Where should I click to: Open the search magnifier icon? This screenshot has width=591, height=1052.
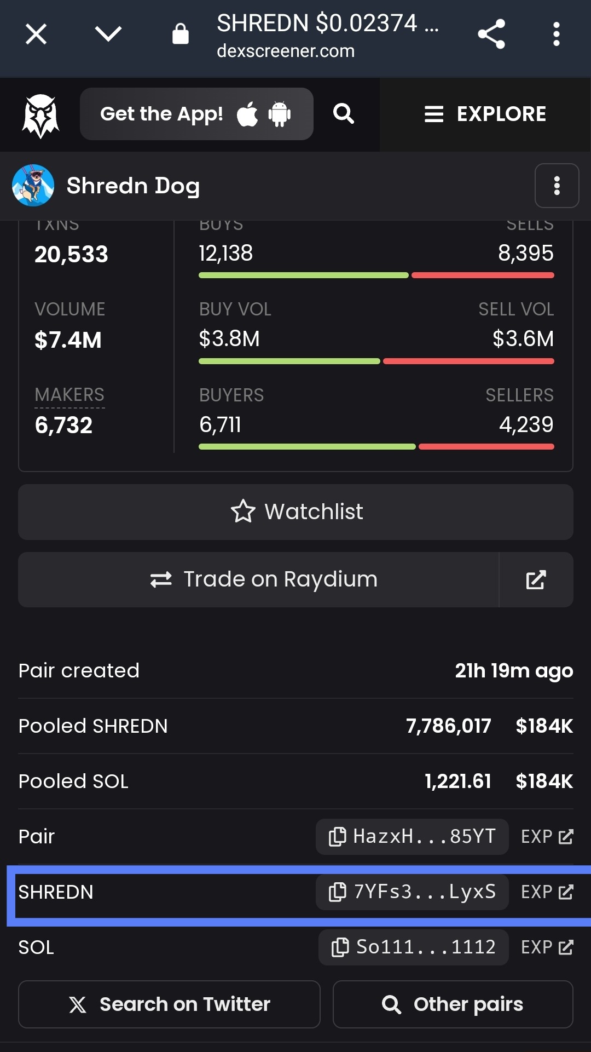pos(344,114)
